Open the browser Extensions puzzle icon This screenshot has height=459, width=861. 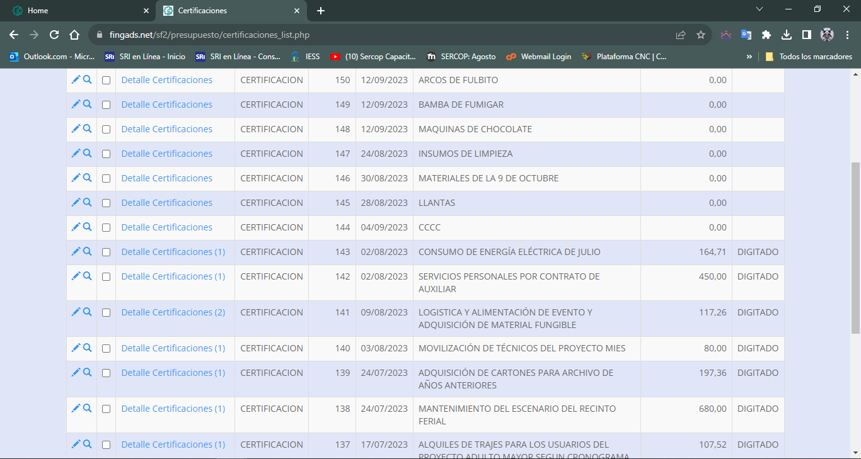(x=766, y=35)
